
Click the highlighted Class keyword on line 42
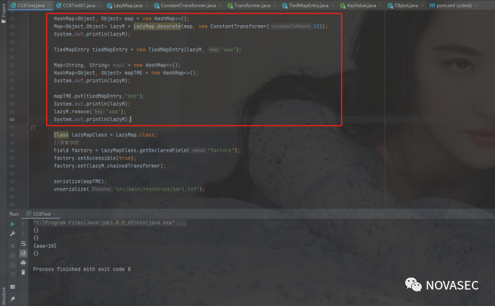tap(61, 135)
